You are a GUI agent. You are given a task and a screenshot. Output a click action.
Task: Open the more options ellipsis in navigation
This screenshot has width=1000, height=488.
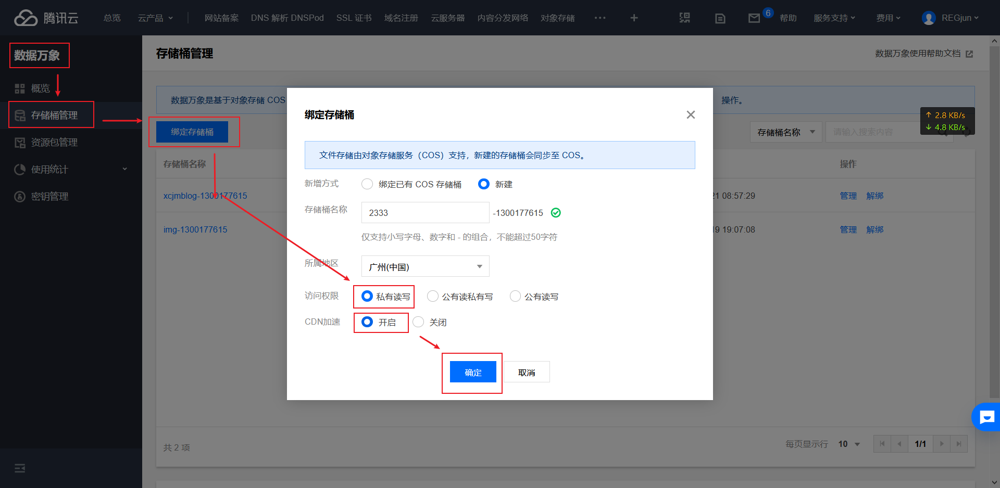point(600,18)
